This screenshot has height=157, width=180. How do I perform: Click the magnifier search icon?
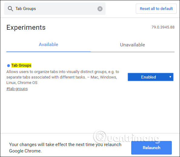10,9
